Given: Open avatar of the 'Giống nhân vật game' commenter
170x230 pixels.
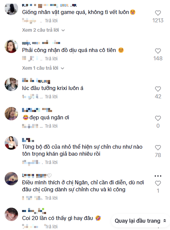Looking at the screenshot, I should coord(11,9).
